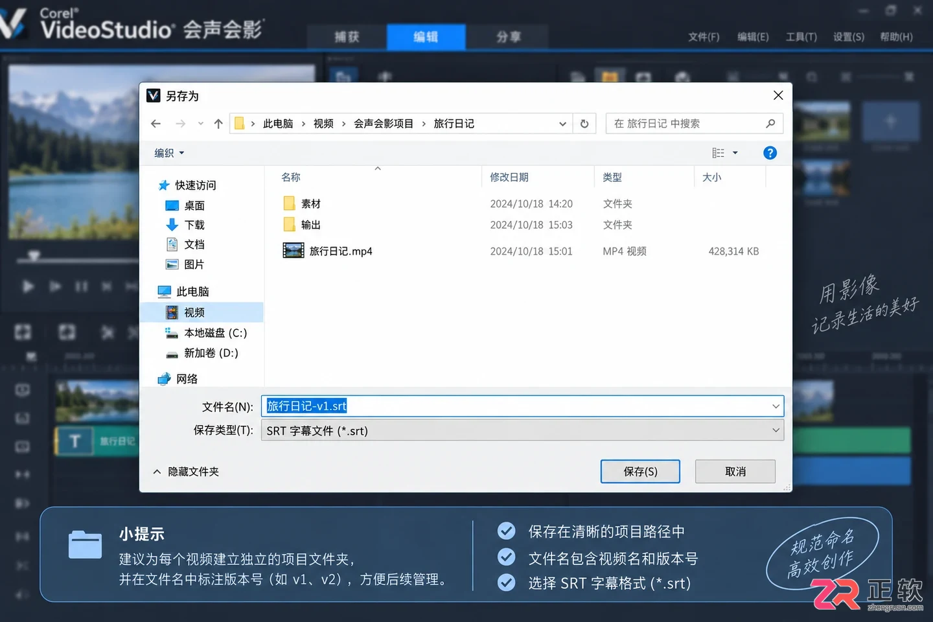
Task: Sort files by 名称 column
Action: [x=291, y=177]
